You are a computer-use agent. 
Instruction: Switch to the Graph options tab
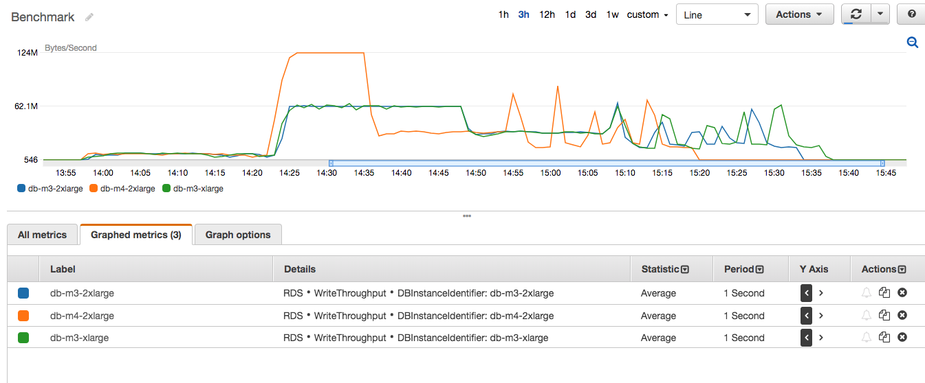pos(238,235)
